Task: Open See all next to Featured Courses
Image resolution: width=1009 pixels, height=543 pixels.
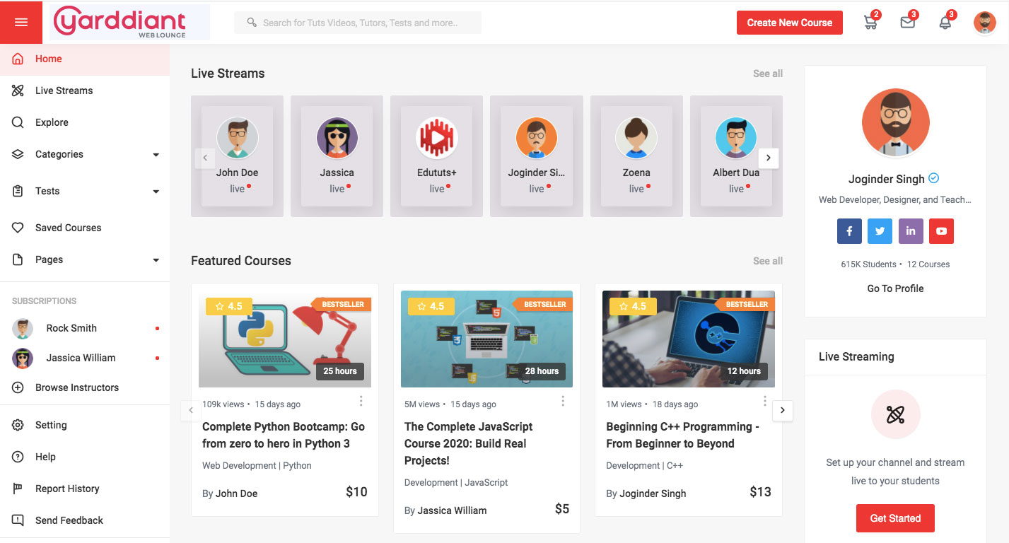Action: (x=767, y=260)
